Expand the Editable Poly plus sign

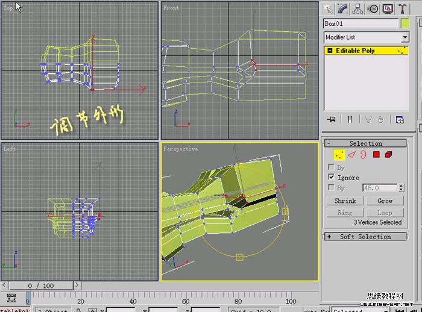(330, 51)
